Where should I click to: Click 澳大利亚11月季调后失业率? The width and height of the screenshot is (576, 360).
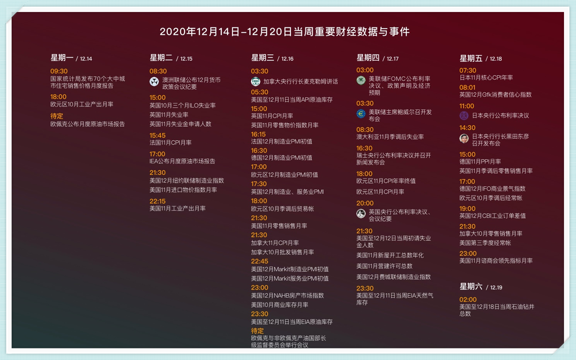coord(390,137)
